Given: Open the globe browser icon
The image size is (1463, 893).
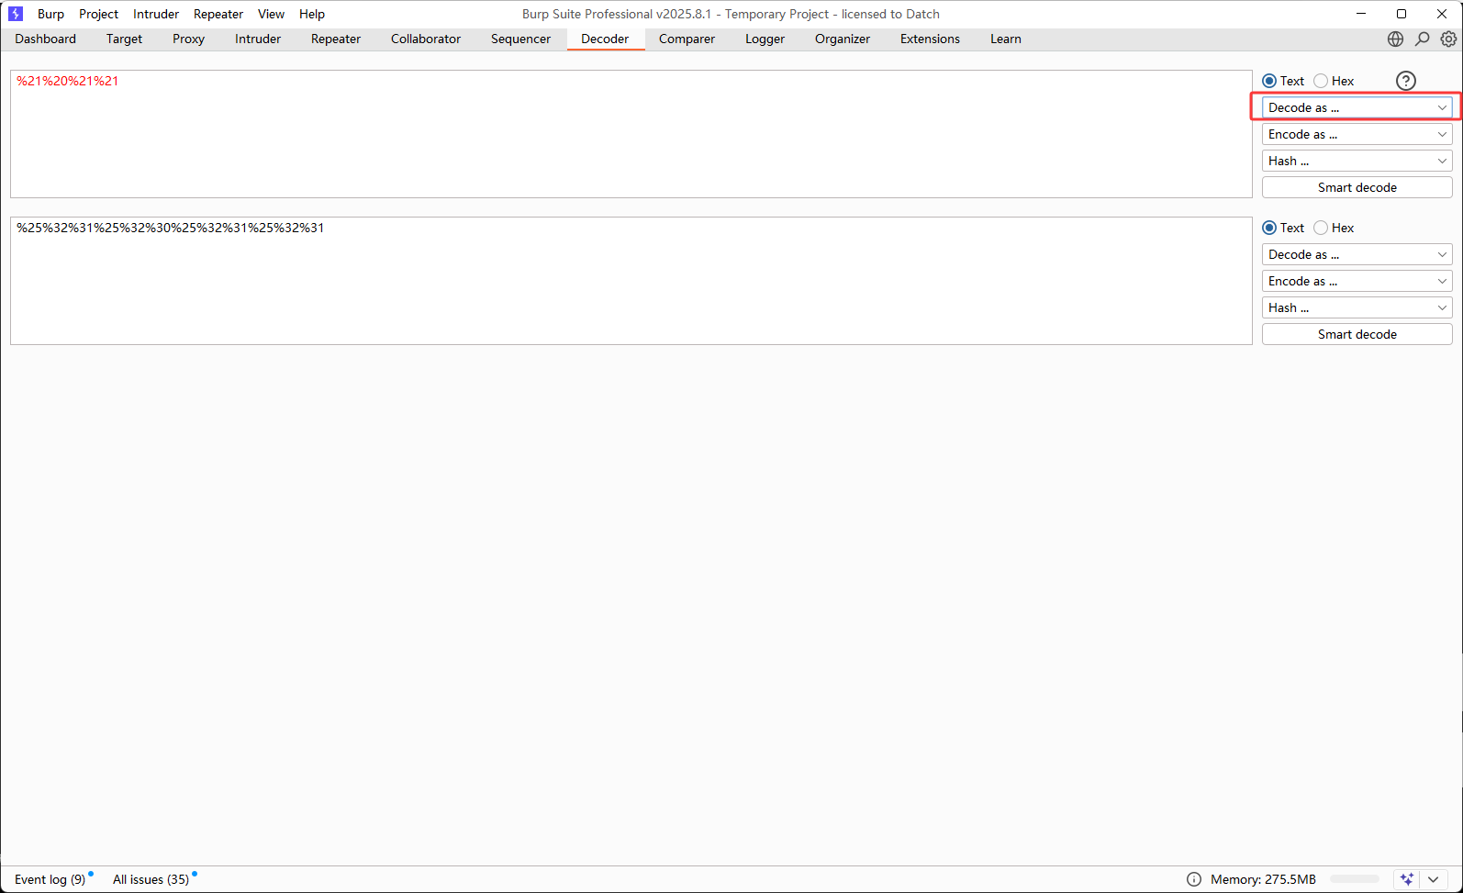Looking at the screenshot, I should point(1395,39).
